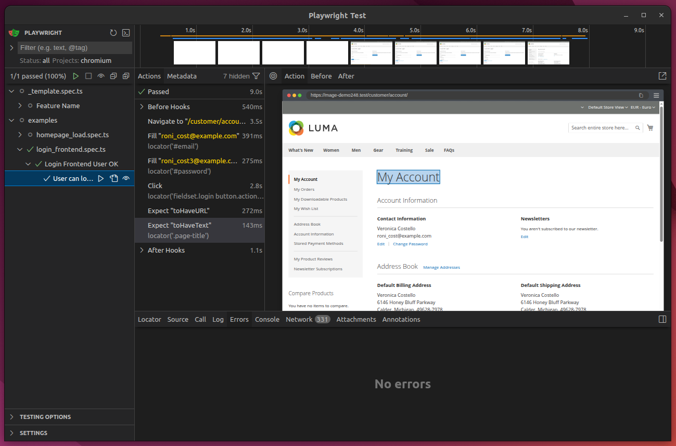
Task: Collapse all tests in the tree
Action: coord(113,76)
